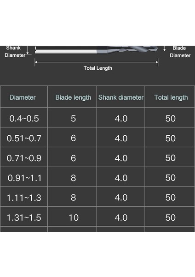This screenshot has width=195, height=277.
Task: Click the Total length column header
Action: click(170, 97)
